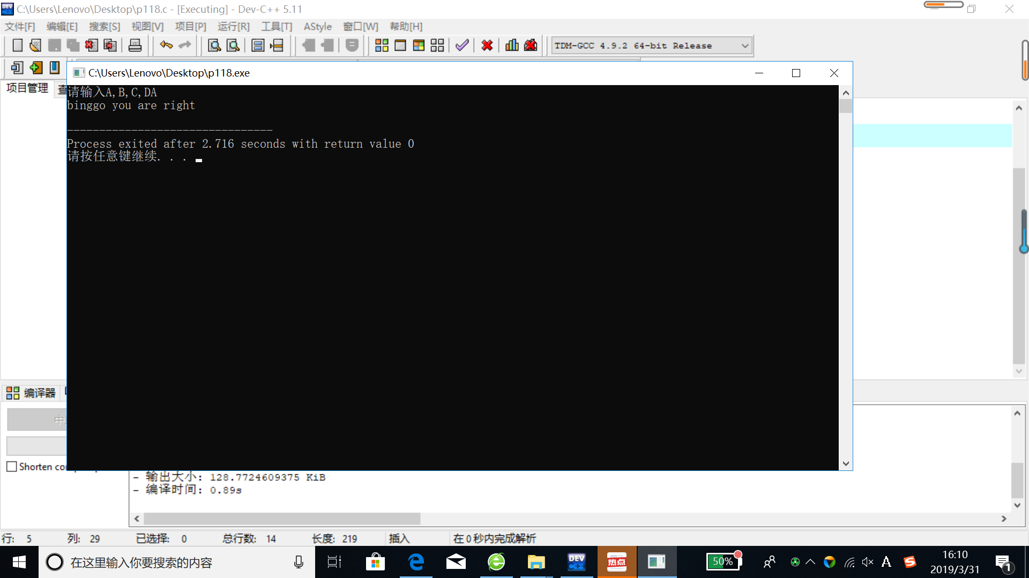Click the New source file icon
The width and height of the screenshot is (1029, 578).
pyautogui.click(x=17, y=45)
